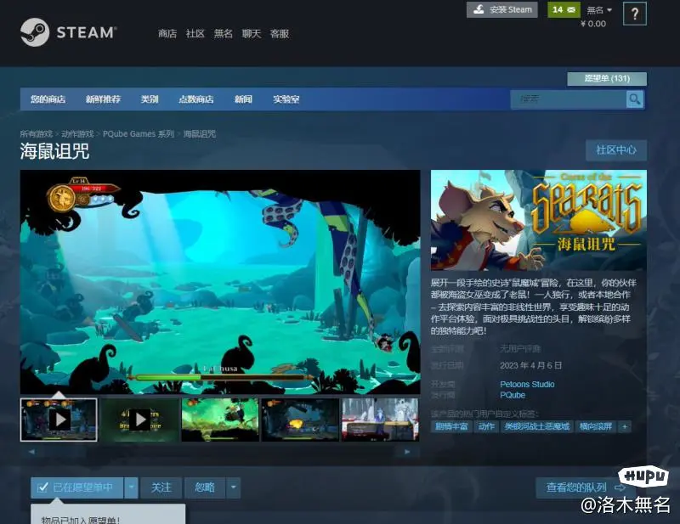Image resolution: width=680 pixels, height=524 pixels.
Task: Click the question mark help icon
Action: 634,14
